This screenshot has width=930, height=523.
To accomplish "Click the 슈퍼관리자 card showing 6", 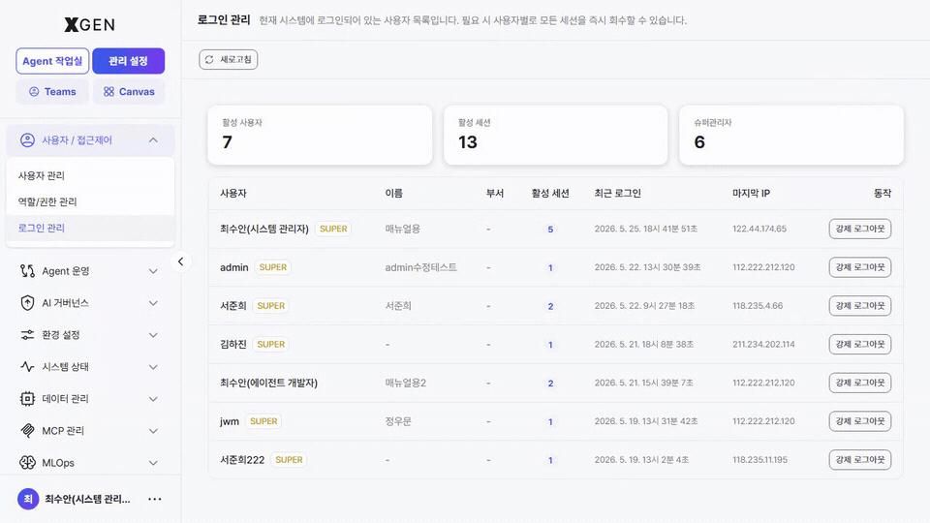I will click(x=791, y=136).
